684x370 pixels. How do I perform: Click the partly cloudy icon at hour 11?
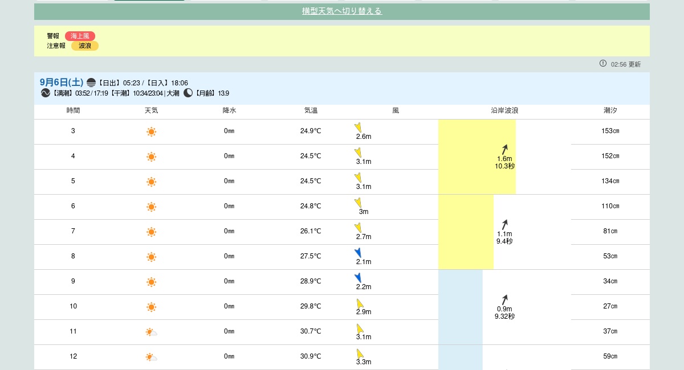tap(151, 332)
